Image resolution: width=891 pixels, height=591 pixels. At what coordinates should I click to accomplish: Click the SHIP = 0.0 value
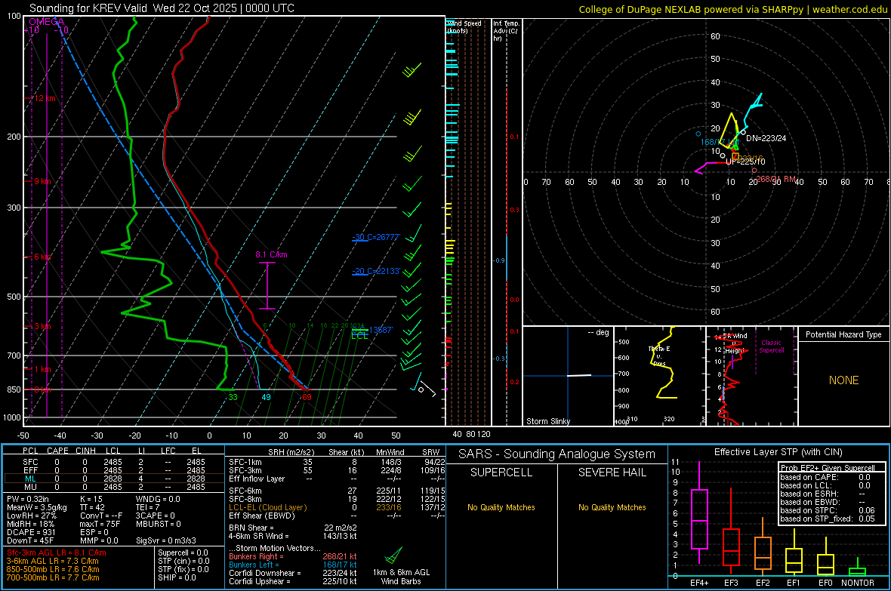177,578
